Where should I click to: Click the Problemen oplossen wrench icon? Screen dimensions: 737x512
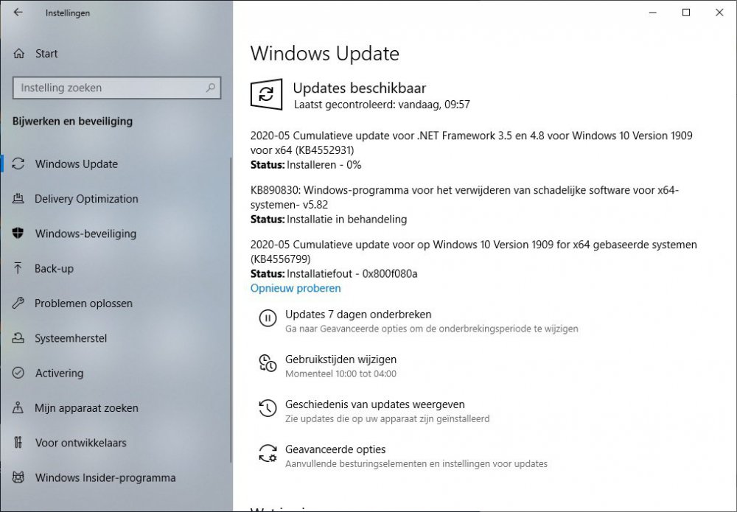(x=18, y=303)
